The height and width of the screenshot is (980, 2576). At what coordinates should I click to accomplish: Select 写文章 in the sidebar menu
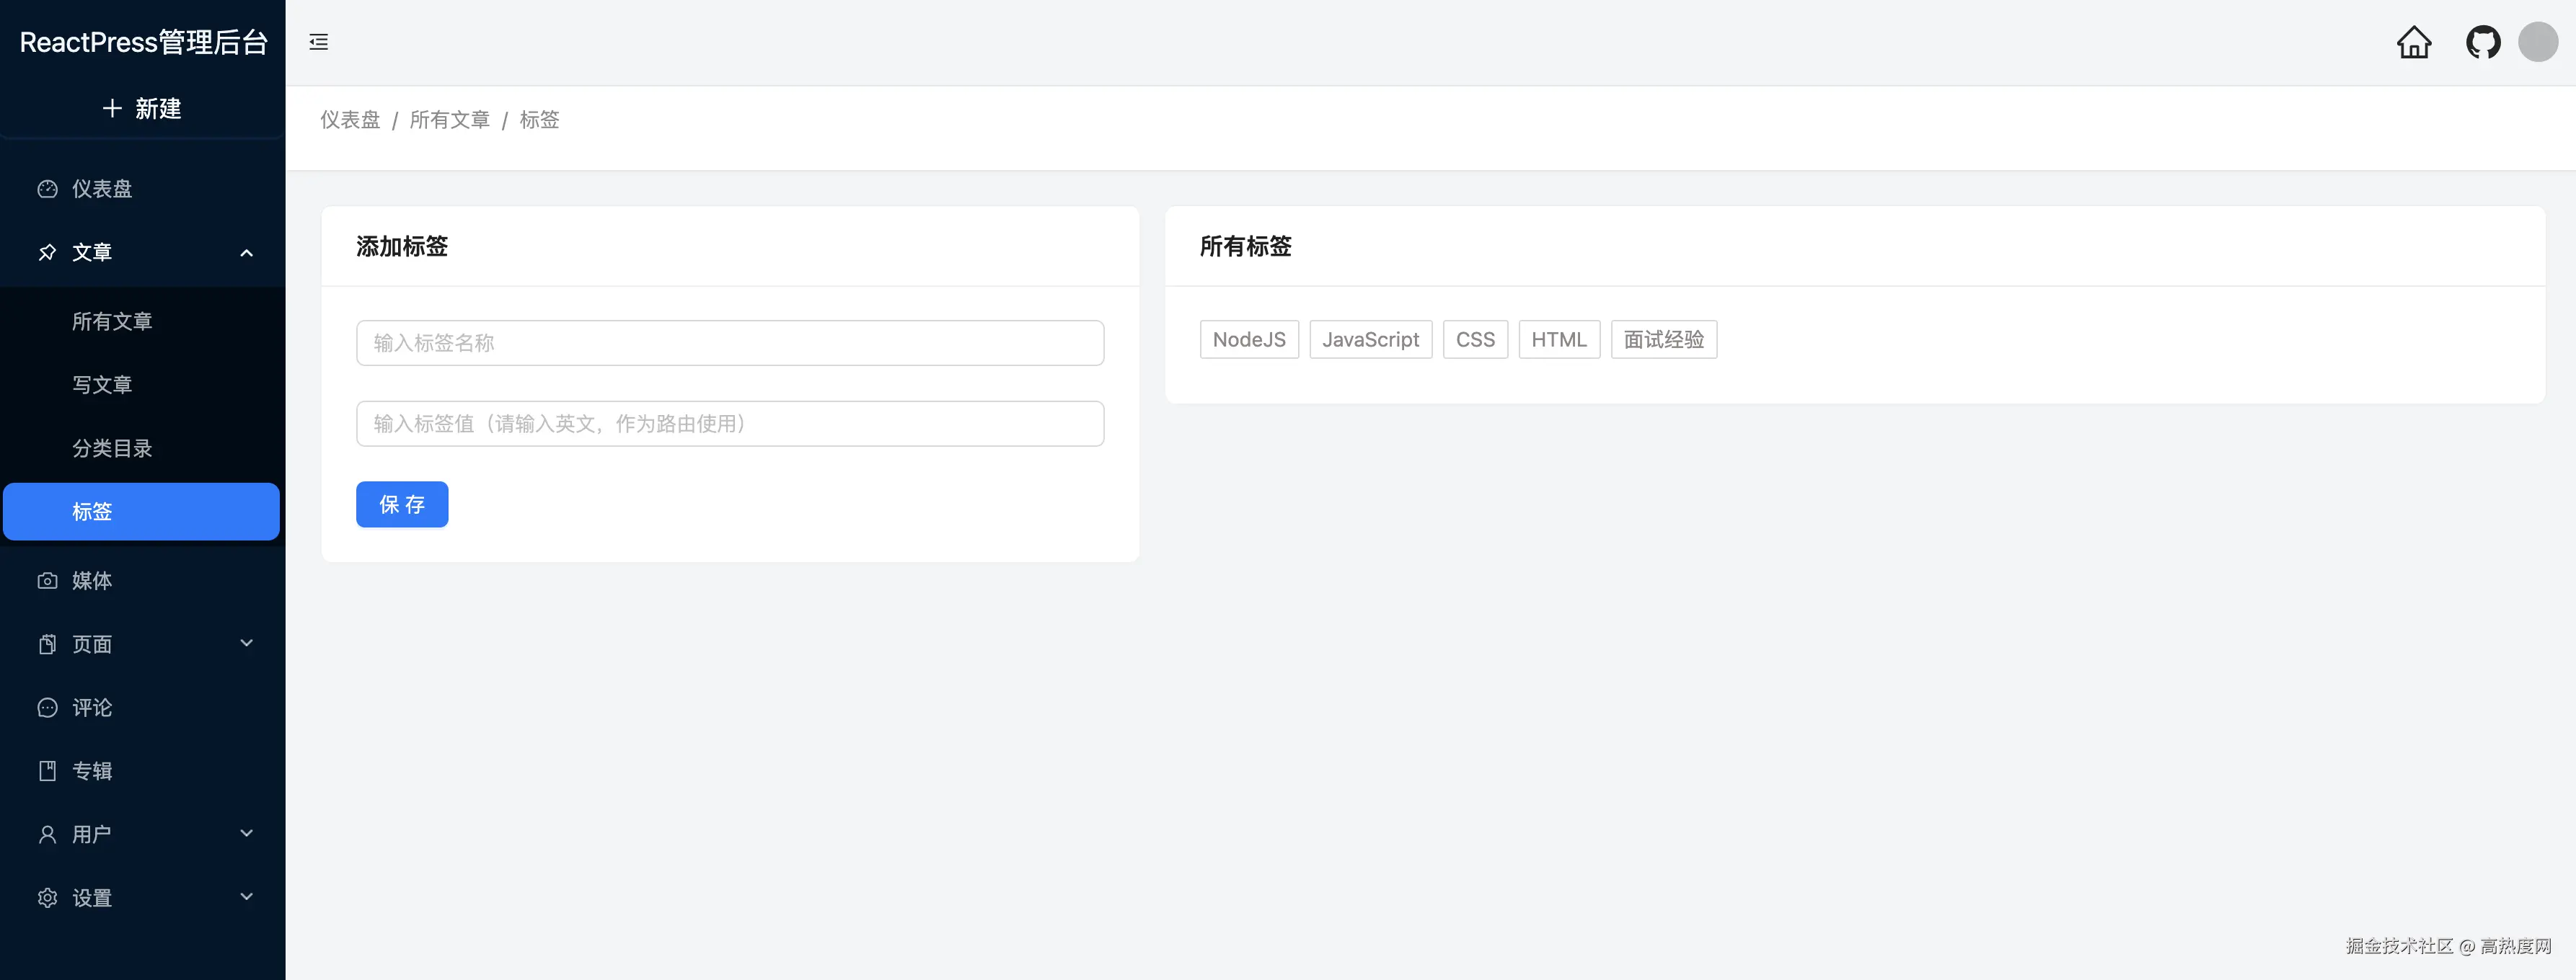(102, 385)
